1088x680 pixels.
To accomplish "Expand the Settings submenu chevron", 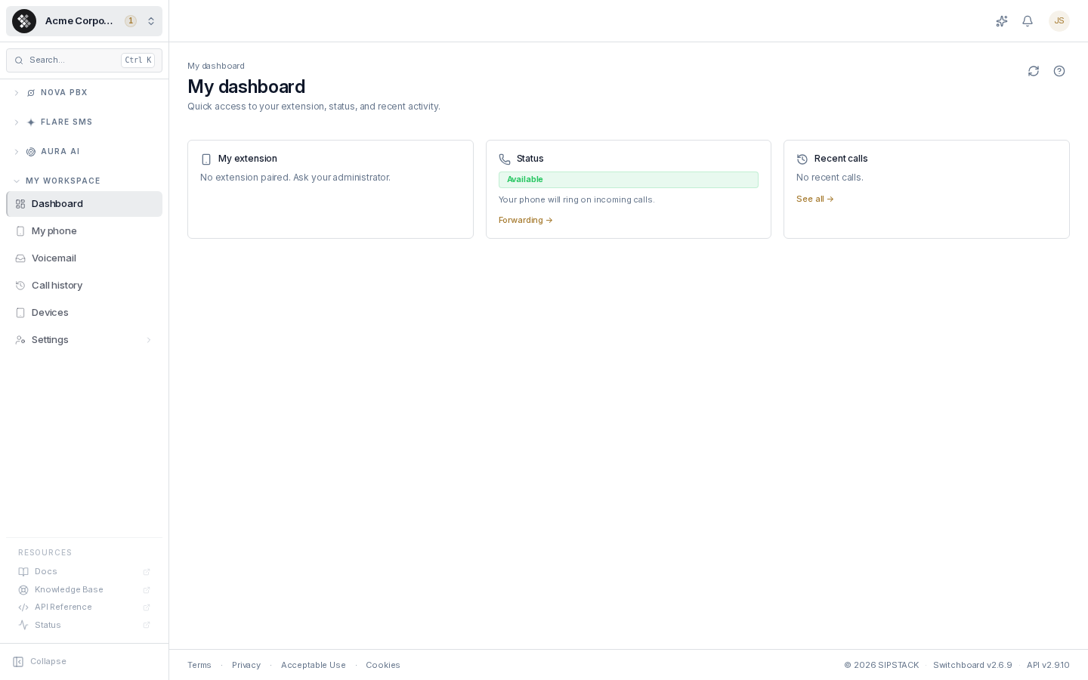I will (x=149, y=340).
